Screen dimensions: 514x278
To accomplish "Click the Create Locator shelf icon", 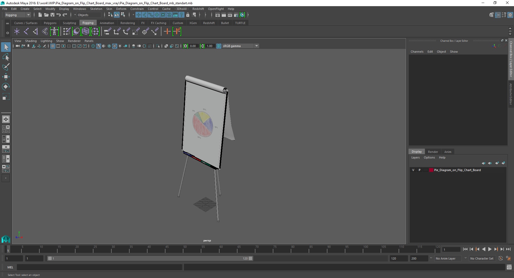I will pos(17,32).
